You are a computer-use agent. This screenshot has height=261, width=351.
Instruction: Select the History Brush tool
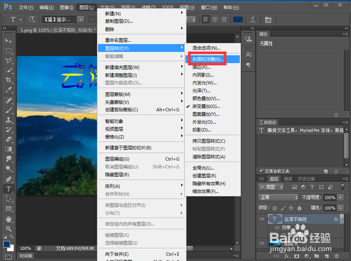click(x=9, y=130)
